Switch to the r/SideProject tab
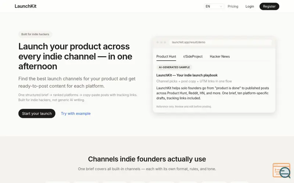The height and width of the screenshot is (183, 294). pyautogui.click(x=193, y=57)
